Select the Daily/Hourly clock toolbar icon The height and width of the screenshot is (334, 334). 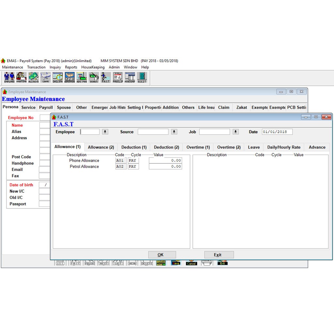pyautogui.click(x=57, y=77)
